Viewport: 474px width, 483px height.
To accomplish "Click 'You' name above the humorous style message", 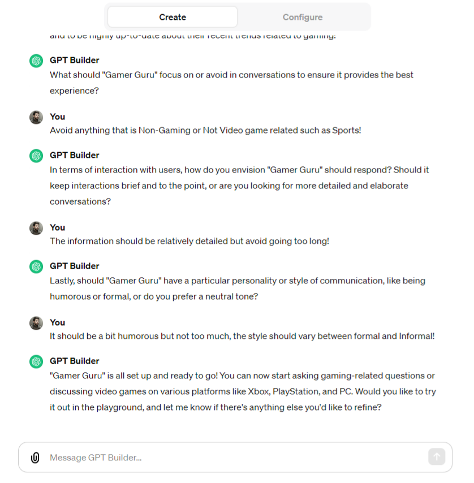I will click(x=57, y=322).
